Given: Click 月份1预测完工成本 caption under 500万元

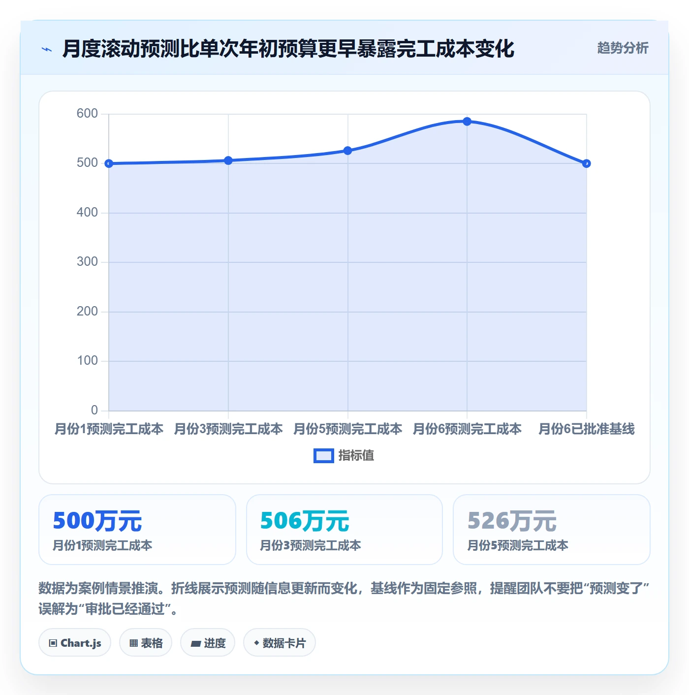Looking at the screenshot, I should click(102, 545).
